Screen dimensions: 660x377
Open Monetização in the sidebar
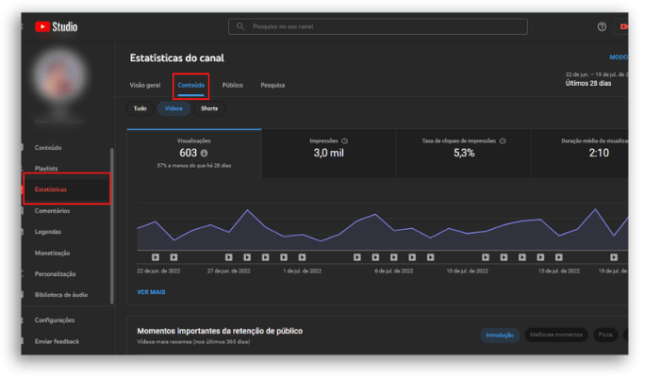52,253
